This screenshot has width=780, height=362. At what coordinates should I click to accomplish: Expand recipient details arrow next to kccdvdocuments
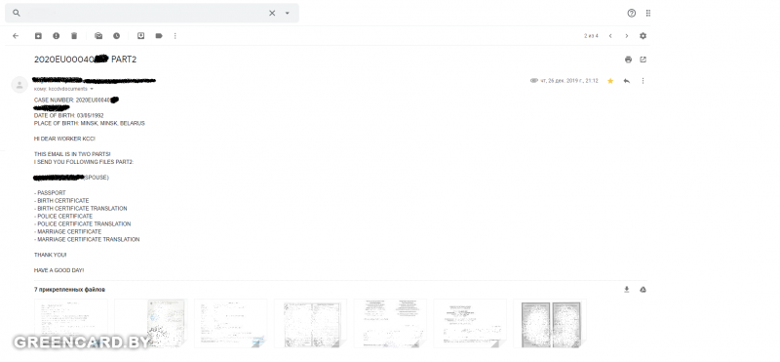tap(92, 89)
